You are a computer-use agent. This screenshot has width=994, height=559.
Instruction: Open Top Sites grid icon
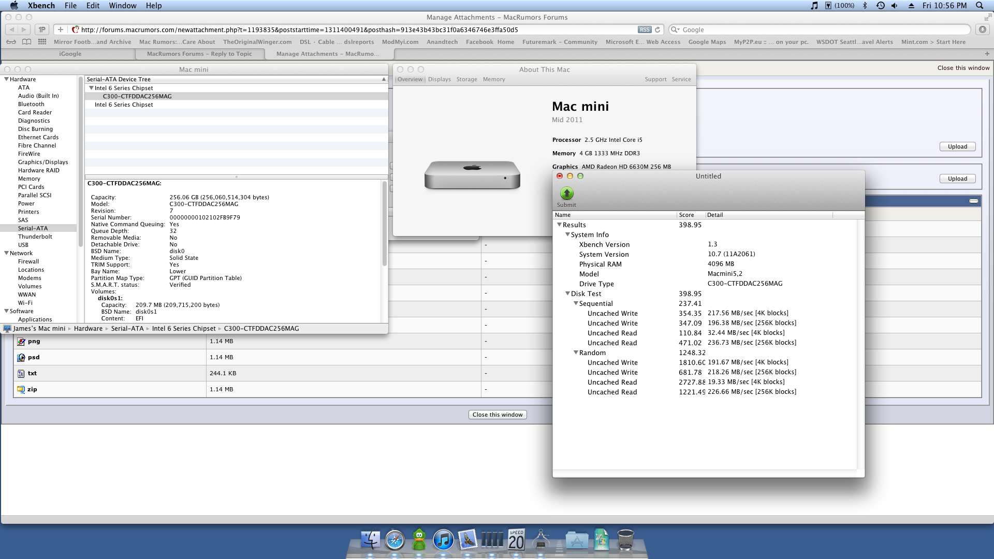(42, 42)
